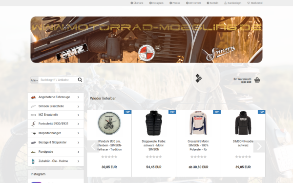Click the Wieder lieferbar heading
293x183 pixels.
click(103, 99)
